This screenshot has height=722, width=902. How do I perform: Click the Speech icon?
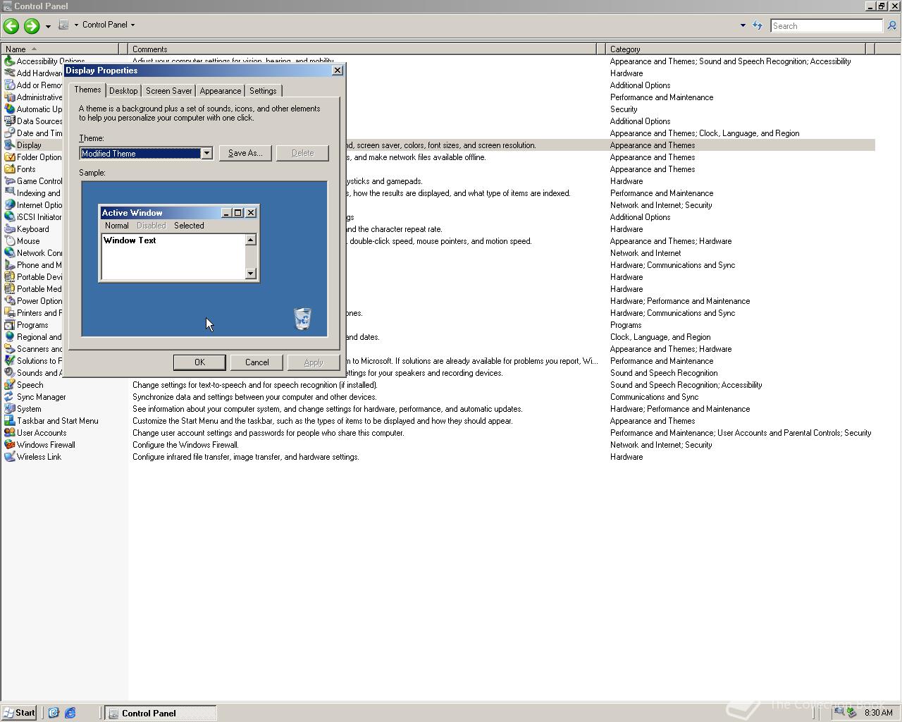[9, 385]
